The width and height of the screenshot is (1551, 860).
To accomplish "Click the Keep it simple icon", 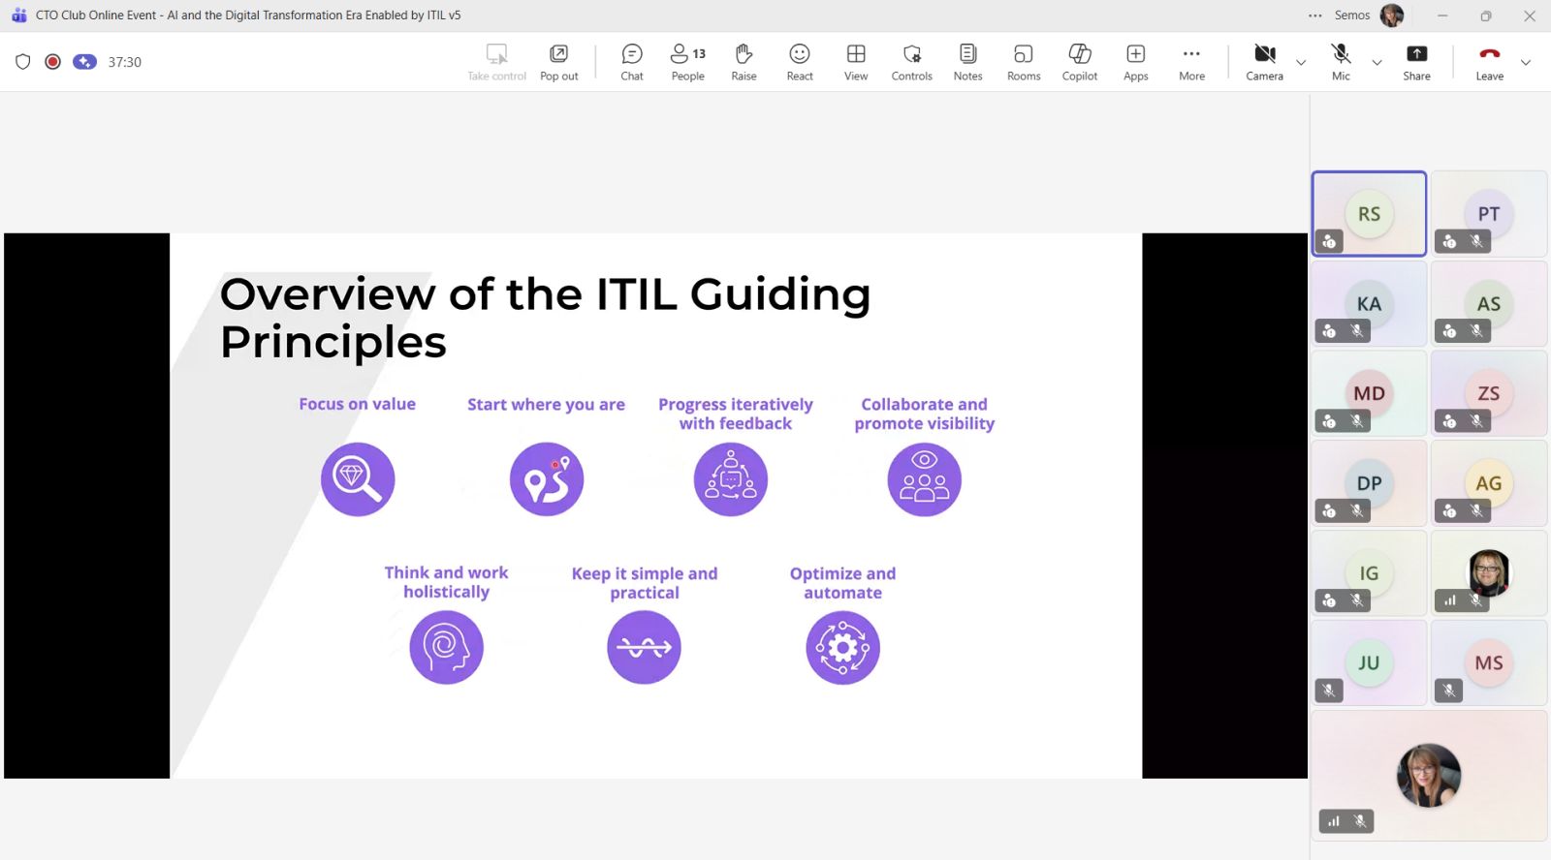I will click(645, 647).
